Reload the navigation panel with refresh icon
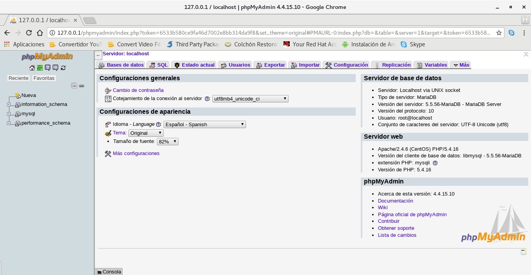The image size is (531, 275). click(63, 68)
